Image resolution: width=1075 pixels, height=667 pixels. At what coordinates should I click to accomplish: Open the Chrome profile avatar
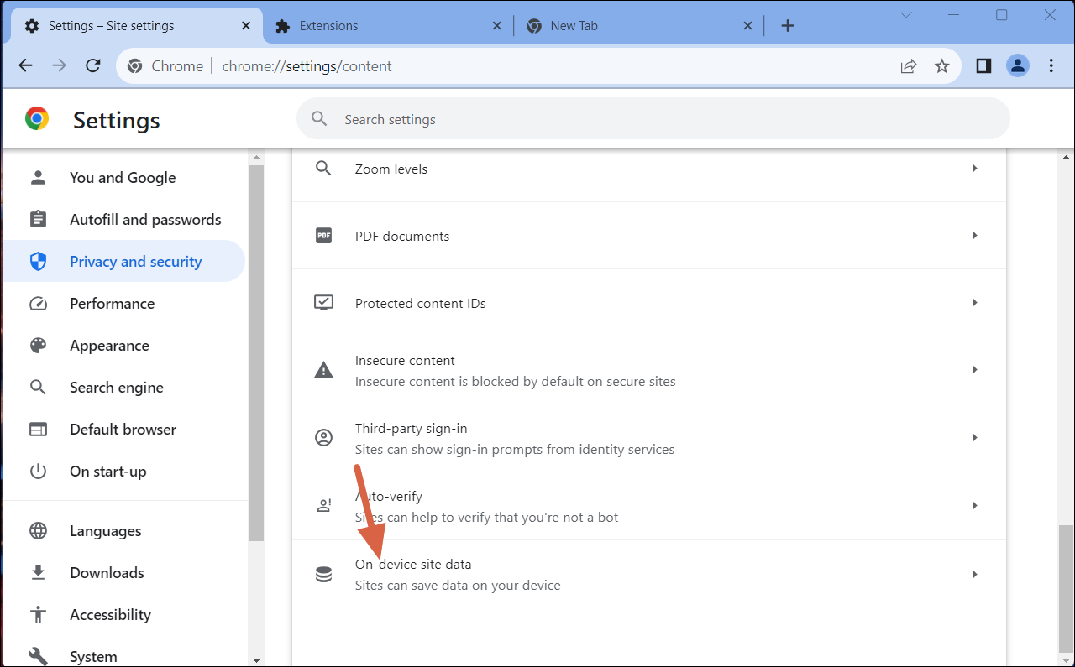click(1018, 65)
